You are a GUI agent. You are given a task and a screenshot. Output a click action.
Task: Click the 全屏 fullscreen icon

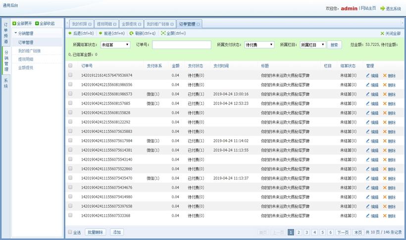(x=163, y=33)
